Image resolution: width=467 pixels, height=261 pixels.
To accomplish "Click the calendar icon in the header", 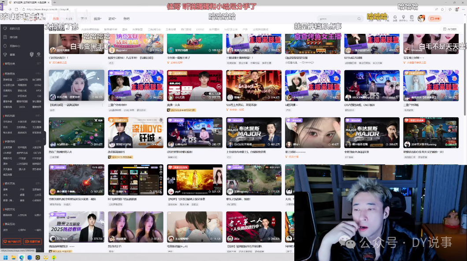I will [x=411, y=17].
